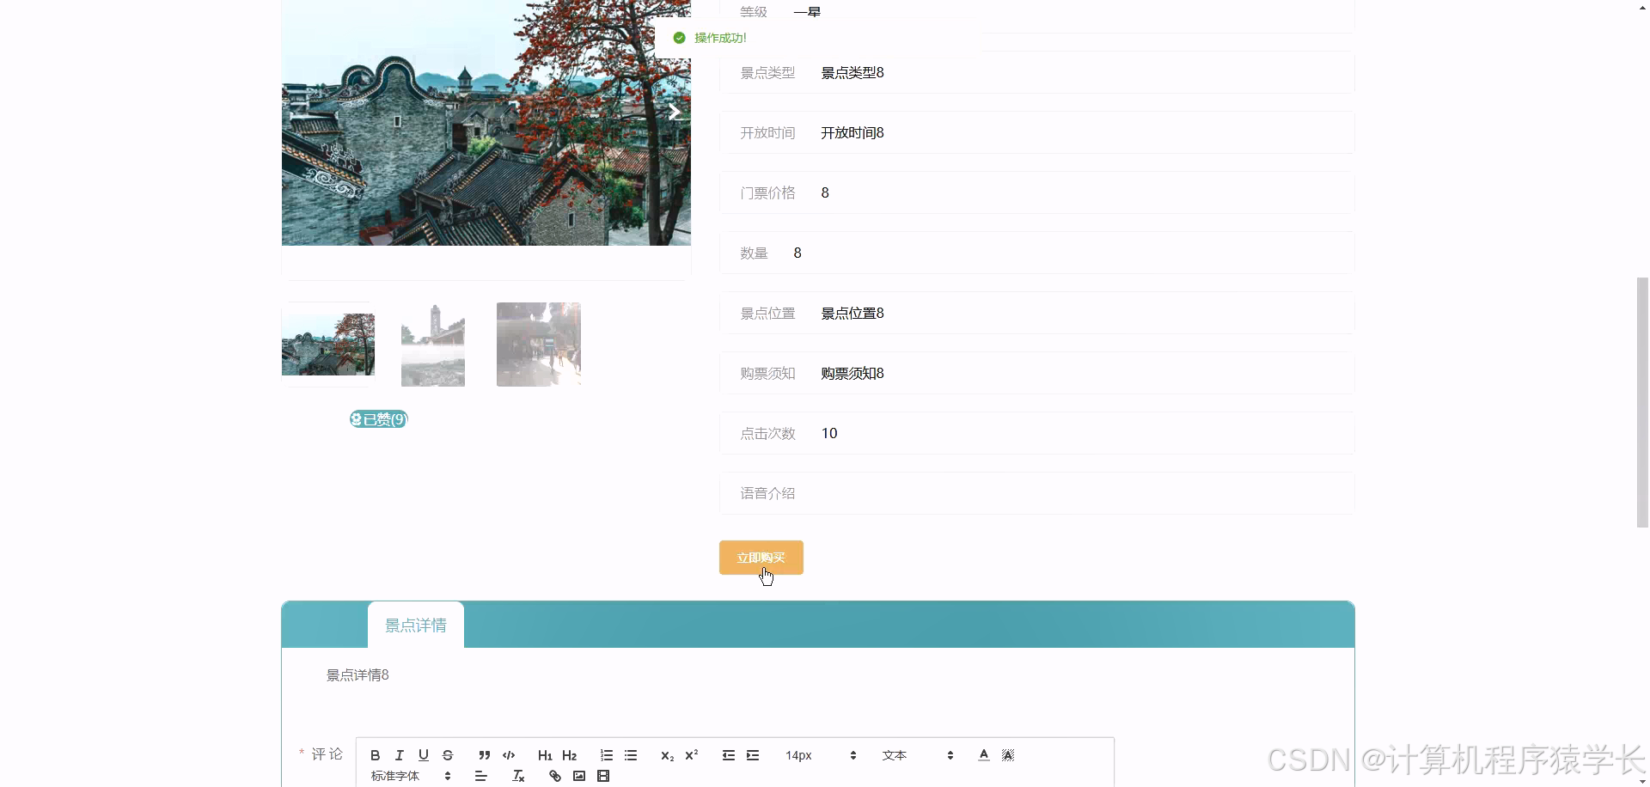The height and width of the screenshot is (787, 1650).
Task: Open text alignment options
Action: (x=480, y=776)
